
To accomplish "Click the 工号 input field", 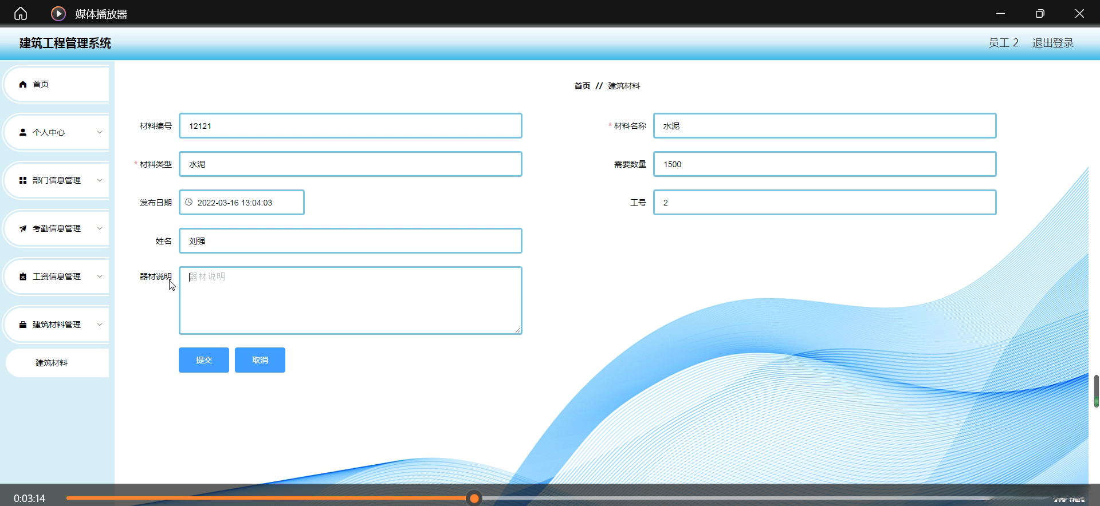I will pyautogui.click(x=825, y=203).
